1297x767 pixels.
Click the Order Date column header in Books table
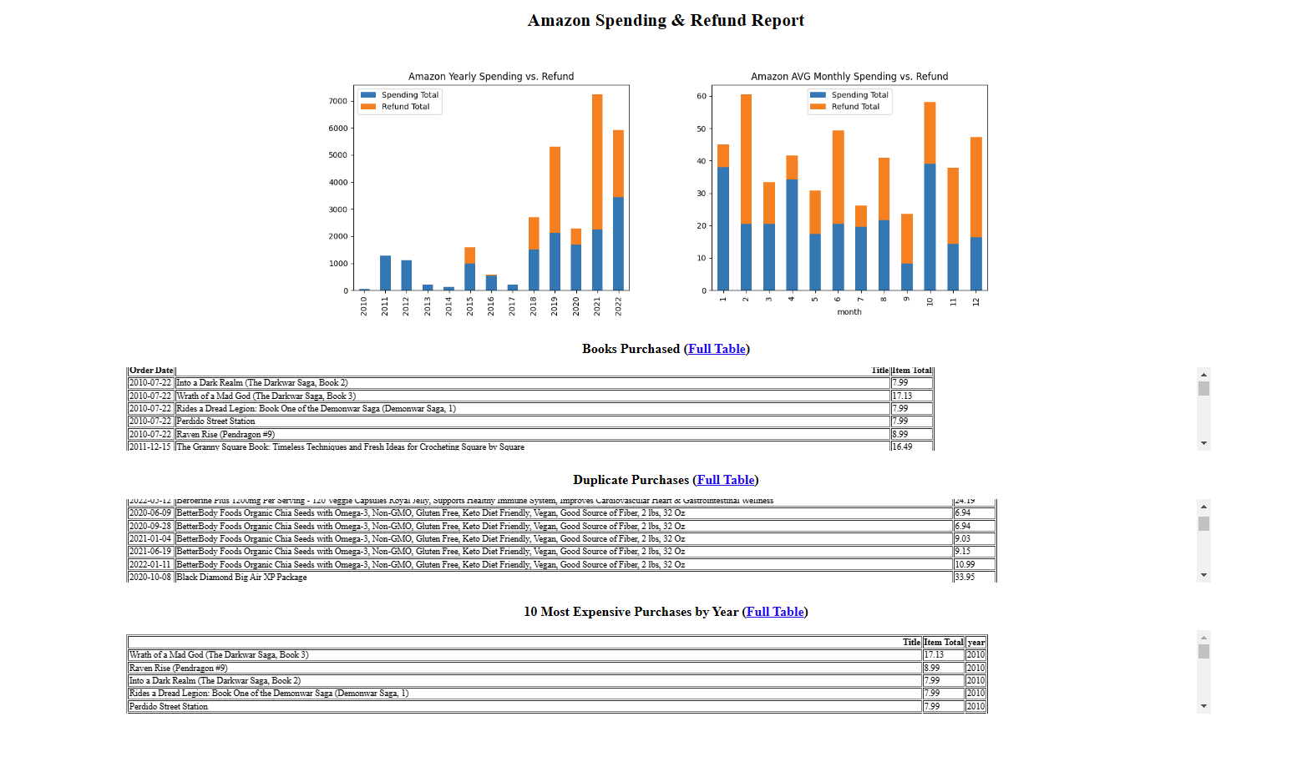pos(151,371)
